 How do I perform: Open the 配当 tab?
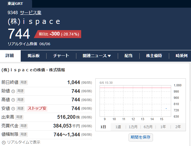tap(128, 56)
